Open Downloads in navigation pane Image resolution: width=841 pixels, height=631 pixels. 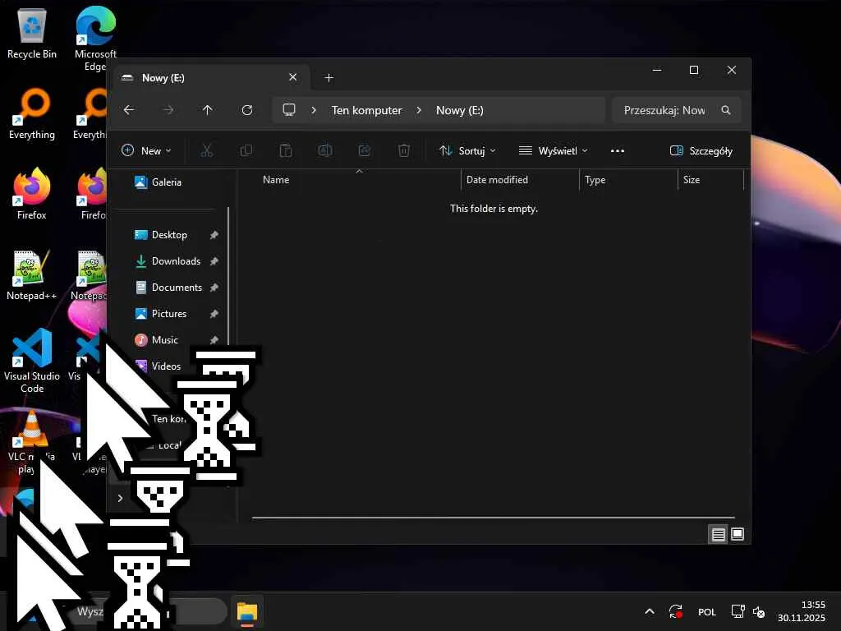(x=176, y=261)
